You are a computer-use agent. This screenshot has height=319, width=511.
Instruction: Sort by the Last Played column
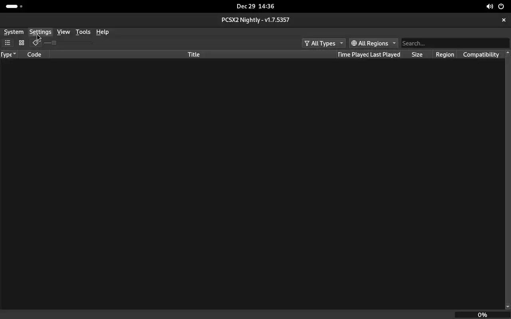pyautogui.click(x=385, y=55)
